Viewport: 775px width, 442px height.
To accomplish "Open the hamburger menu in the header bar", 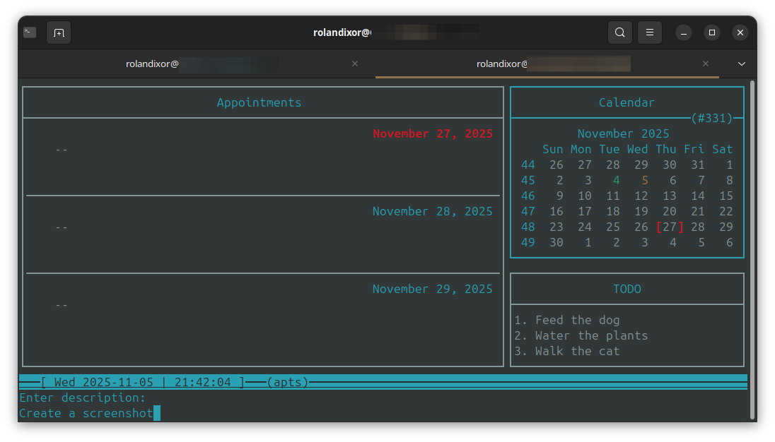I will coord(649,32).
